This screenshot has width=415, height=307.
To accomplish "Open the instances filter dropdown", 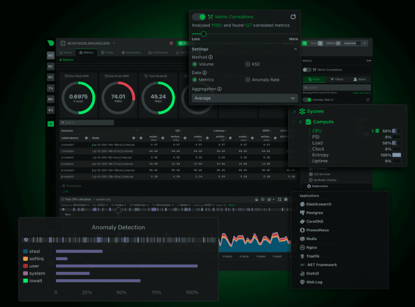I will click(139, 205).
